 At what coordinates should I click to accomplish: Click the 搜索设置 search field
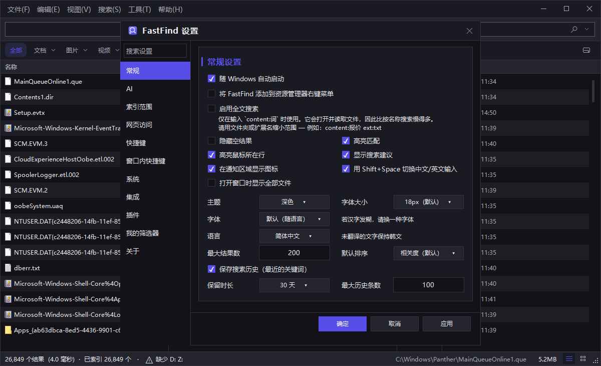point(155,51)
